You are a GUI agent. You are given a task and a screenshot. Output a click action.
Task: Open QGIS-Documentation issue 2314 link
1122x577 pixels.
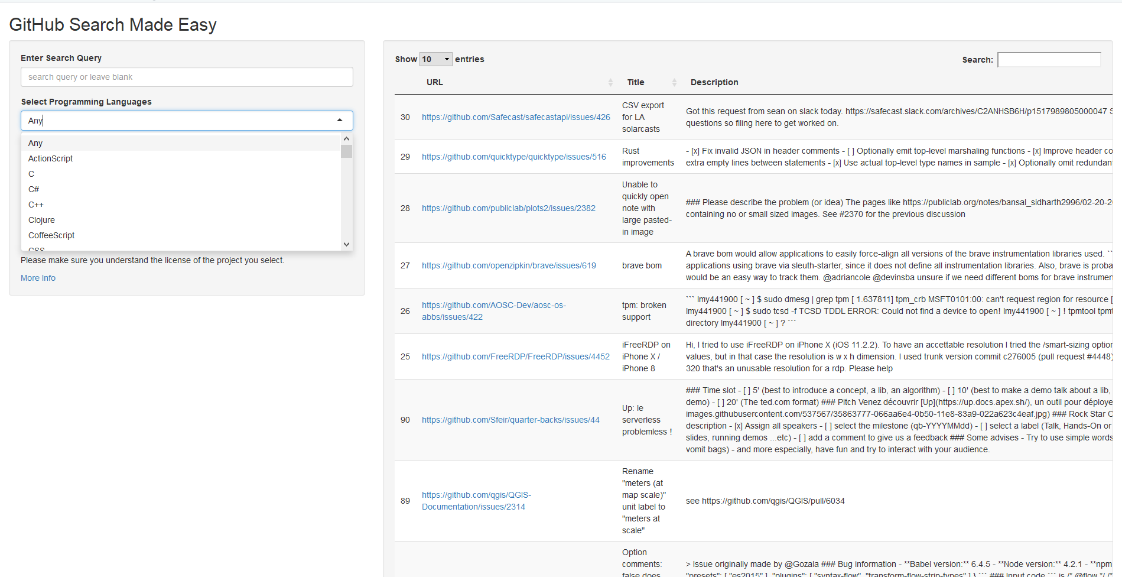click(476, 501)
